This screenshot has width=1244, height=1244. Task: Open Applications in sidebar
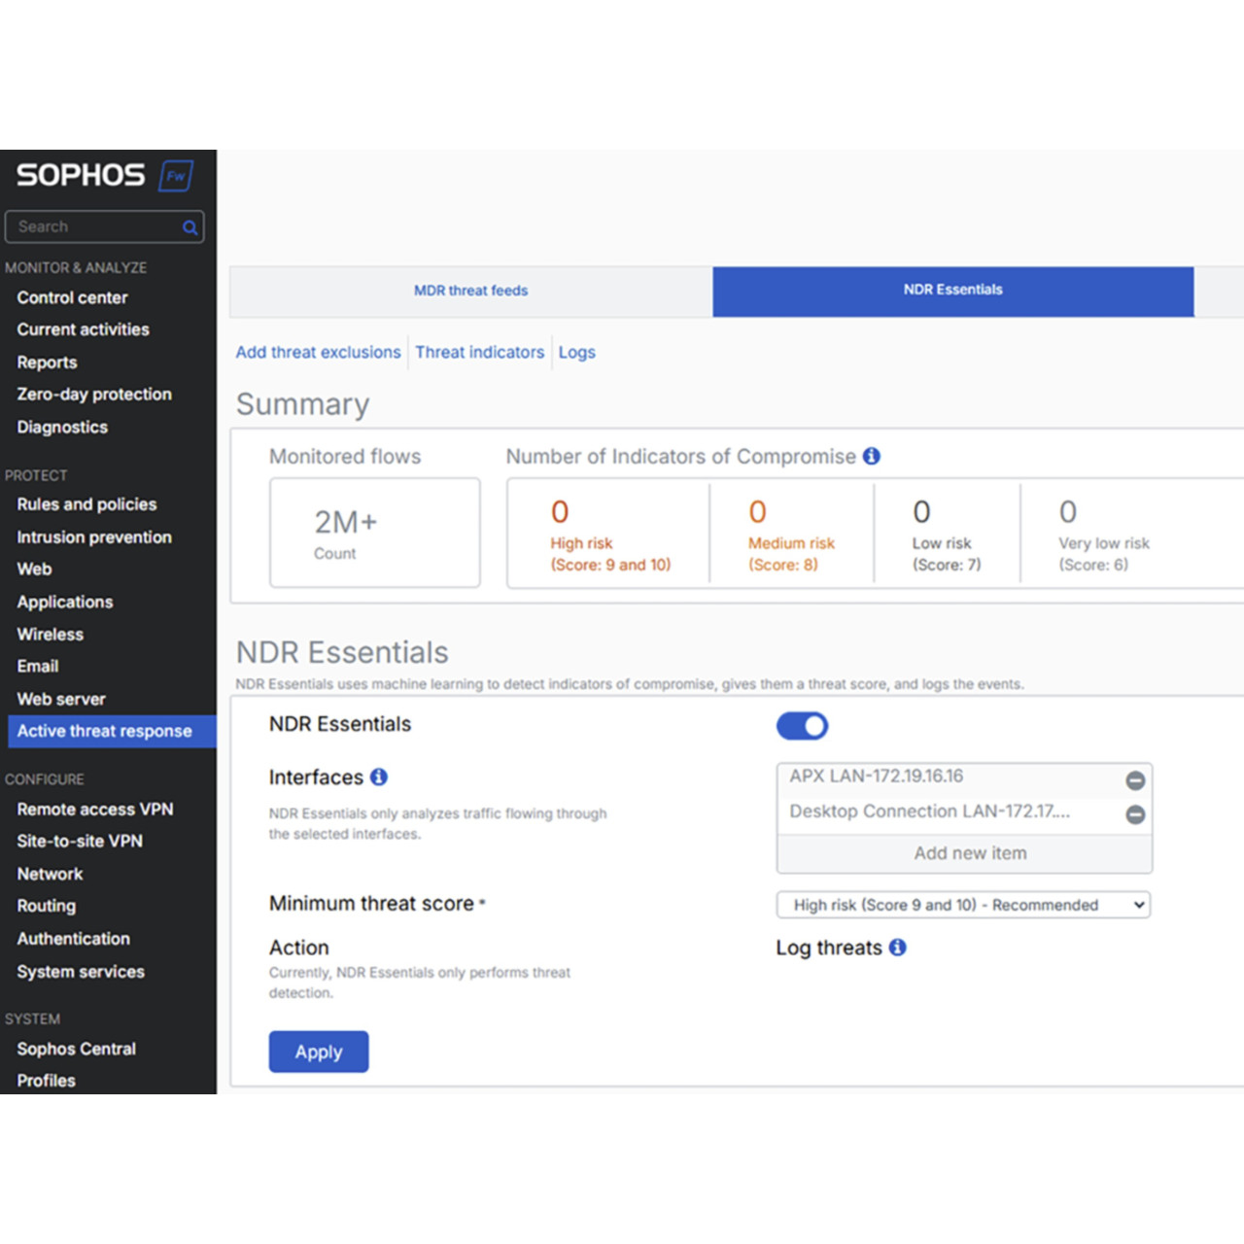pyautogui.click(x=65, y=603)
